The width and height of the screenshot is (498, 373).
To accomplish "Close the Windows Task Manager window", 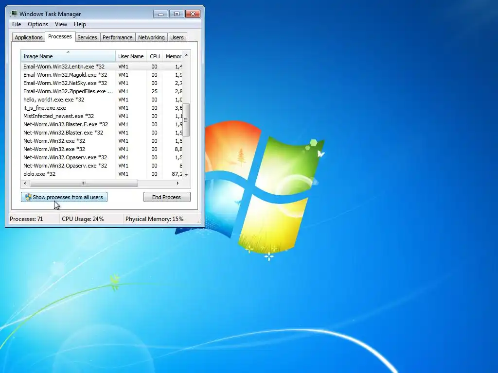I will tap(193, 14).
